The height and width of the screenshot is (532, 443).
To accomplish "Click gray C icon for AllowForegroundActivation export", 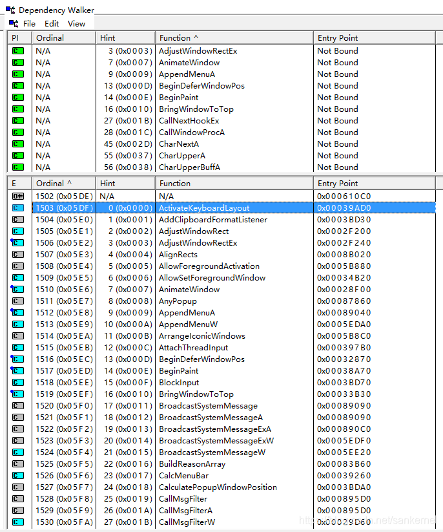I will (x=18, y=266).
